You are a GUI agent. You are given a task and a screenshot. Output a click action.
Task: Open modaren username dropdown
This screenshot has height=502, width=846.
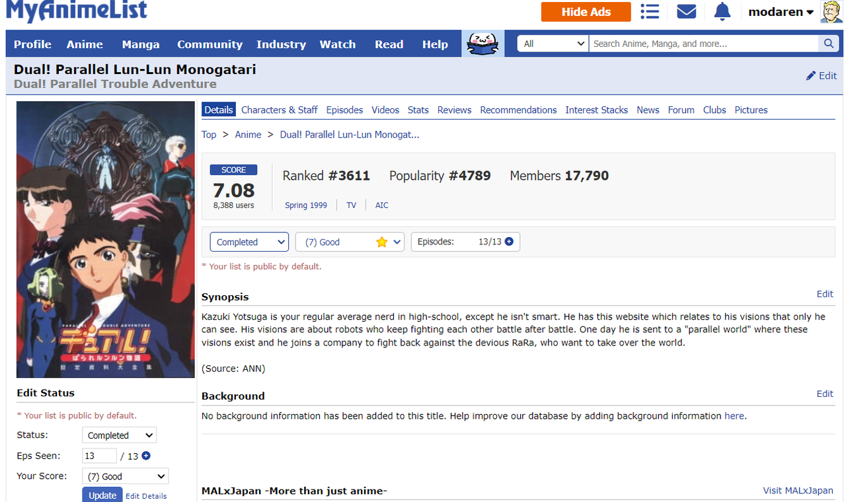click(x=781, y=12)
